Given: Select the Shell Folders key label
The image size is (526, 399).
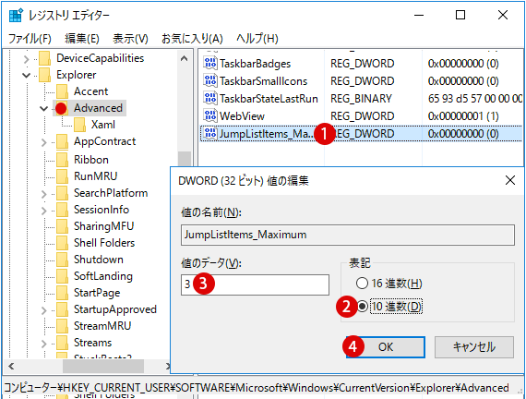Looking at the screenshot, I should click(x=104, y=243).
